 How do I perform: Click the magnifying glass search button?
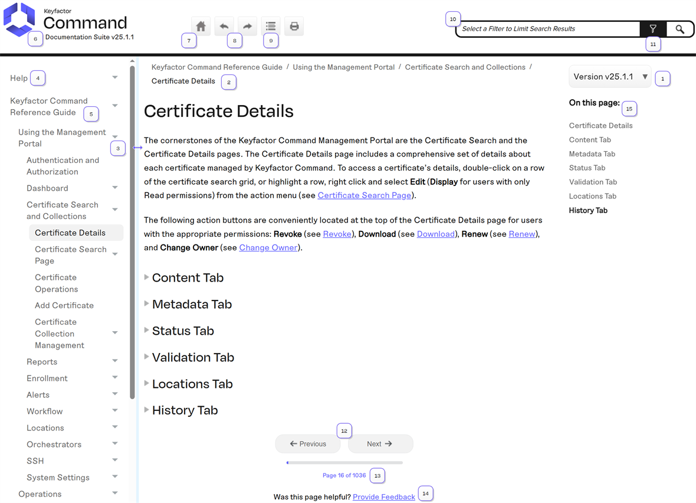click(x=680, y=29)
